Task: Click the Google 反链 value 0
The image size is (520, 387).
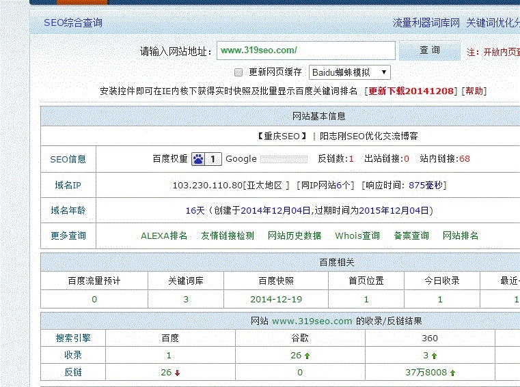Action: 300,373
